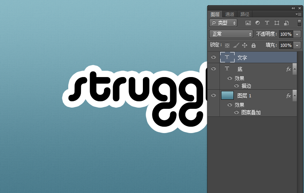This screenshot has width=304, height=193.
Task: Click the fx icon on 图层 1
Action: point(289,95)
